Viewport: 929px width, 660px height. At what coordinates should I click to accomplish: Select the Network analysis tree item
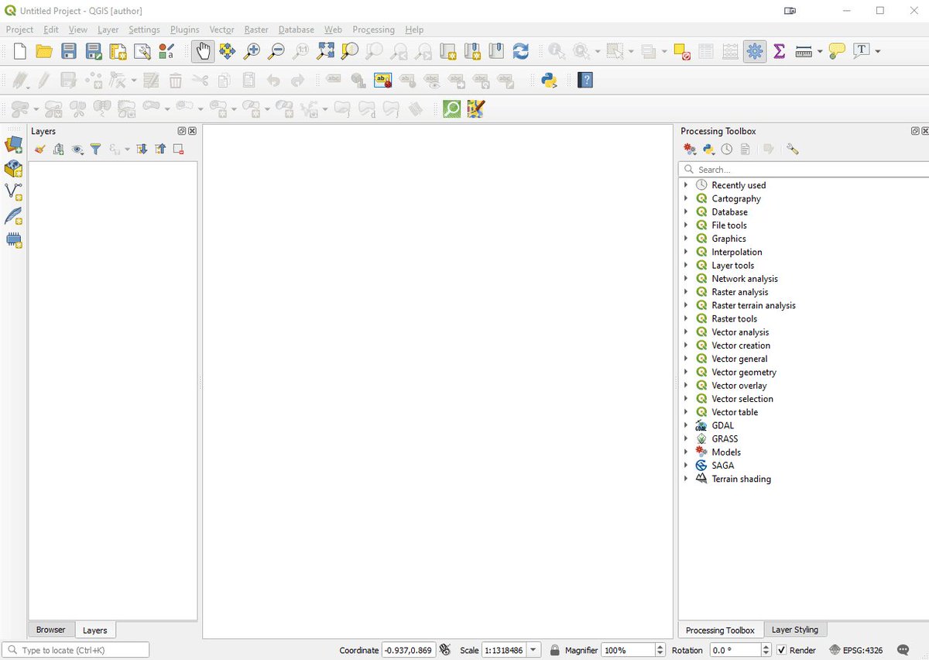(745, 279)
